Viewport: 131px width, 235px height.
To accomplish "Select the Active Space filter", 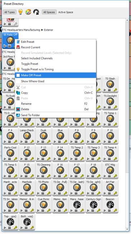I will click(66, 12).
